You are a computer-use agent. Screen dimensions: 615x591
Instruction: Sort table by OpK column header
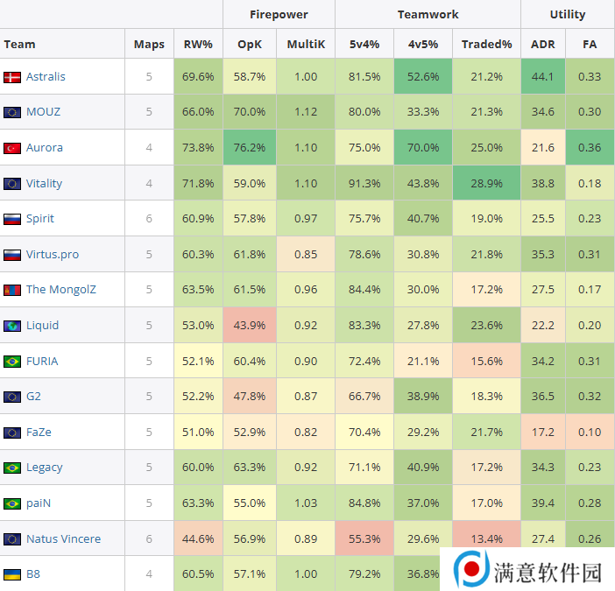pos(250,44)
